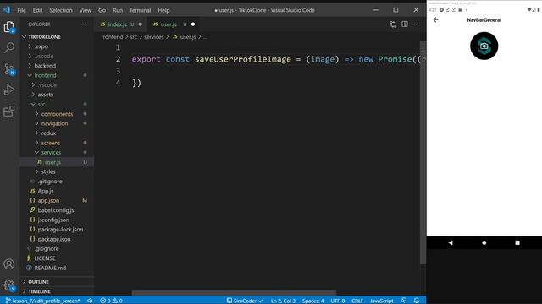Image resolution: width=542 pixels, height=304 pixels.
Task: Open the File menu
Action: pyautogui.click(x=21, y=10)
